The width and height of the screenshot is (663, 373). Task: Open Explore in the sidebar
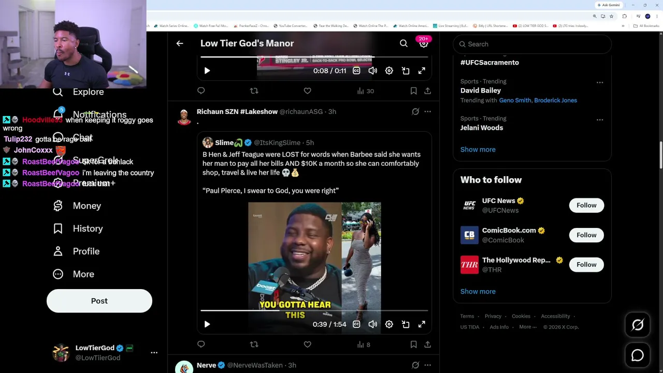coord(79,92)
